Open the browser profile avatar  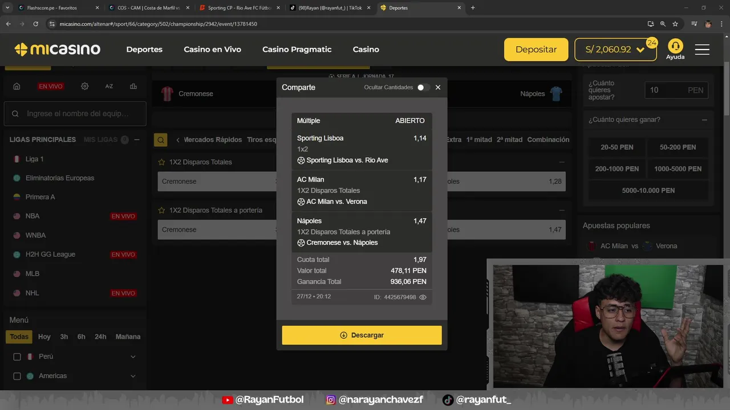[708, 24]
